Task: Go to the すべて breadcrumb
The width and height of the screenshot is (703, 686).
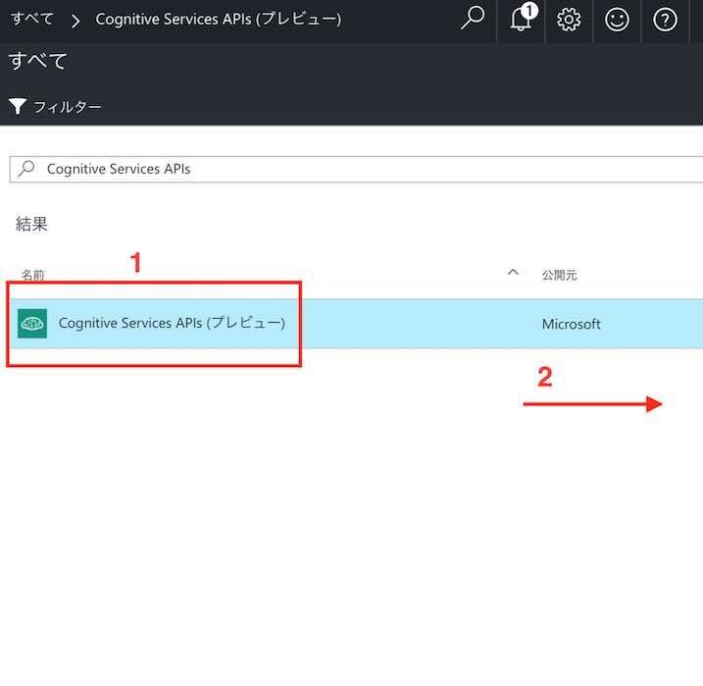Action: pyautogui.click(x=32, y=19)
